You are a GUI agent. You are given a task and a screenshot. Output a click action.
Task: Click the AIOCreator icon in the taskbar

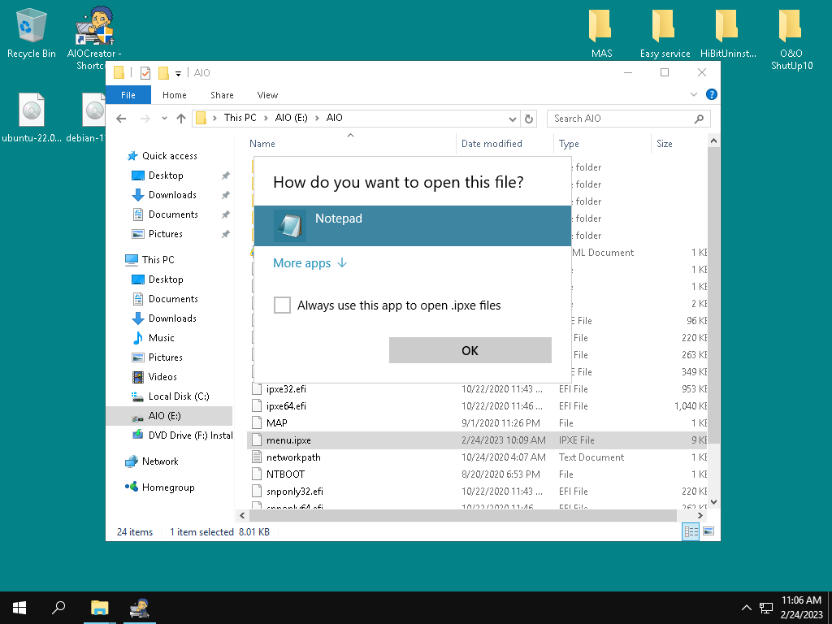coord(141,607)
